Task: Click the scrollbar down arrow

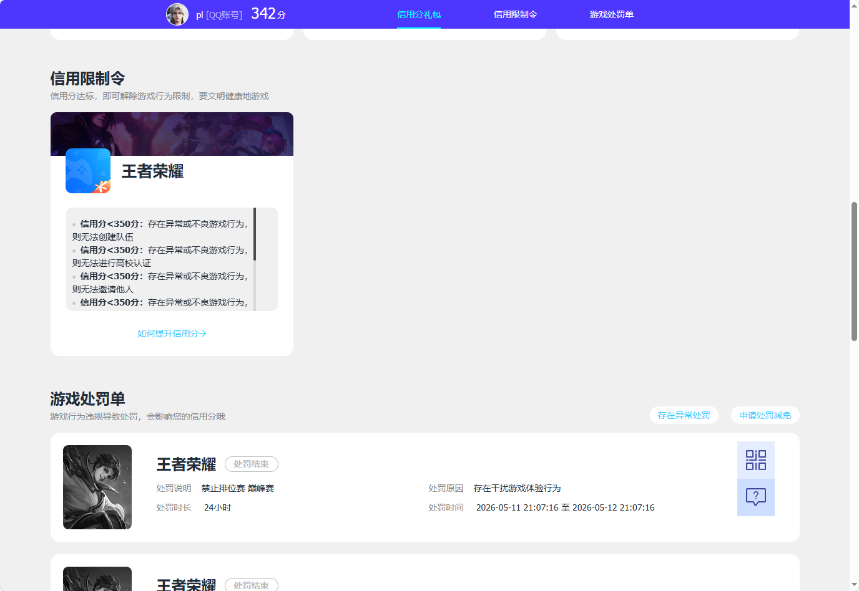Action: tap(854, 585)
